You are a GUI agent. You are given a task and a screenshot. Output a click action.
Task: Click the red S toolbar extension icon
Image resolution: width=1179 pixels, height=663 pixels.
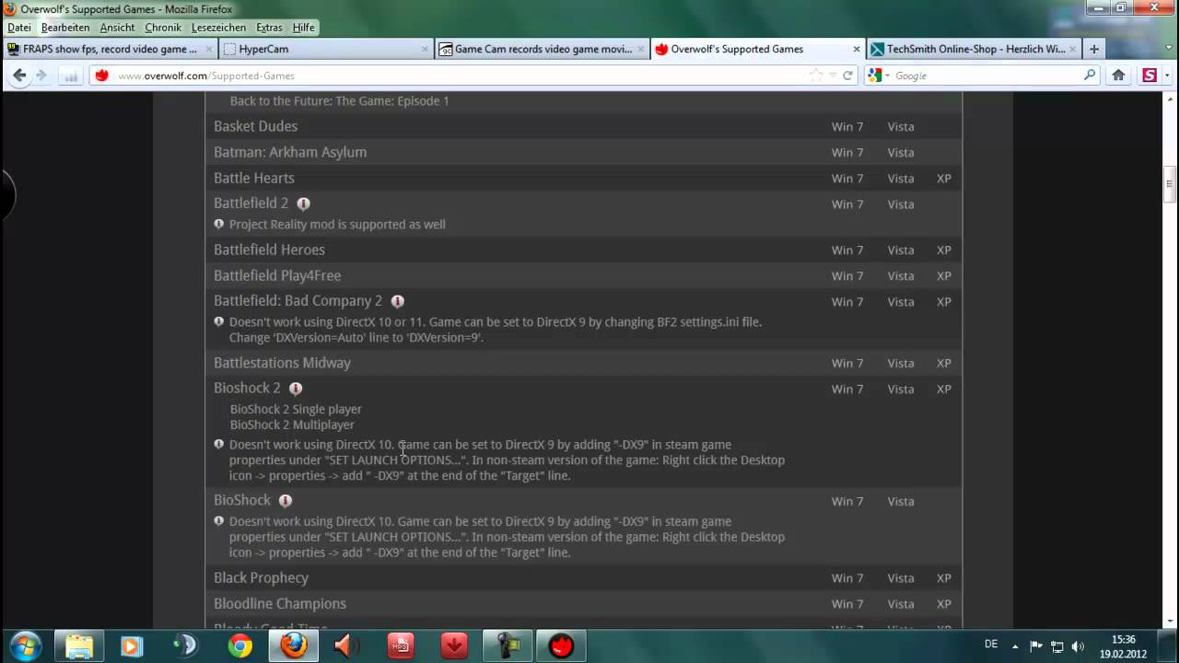click(1150, 76)
